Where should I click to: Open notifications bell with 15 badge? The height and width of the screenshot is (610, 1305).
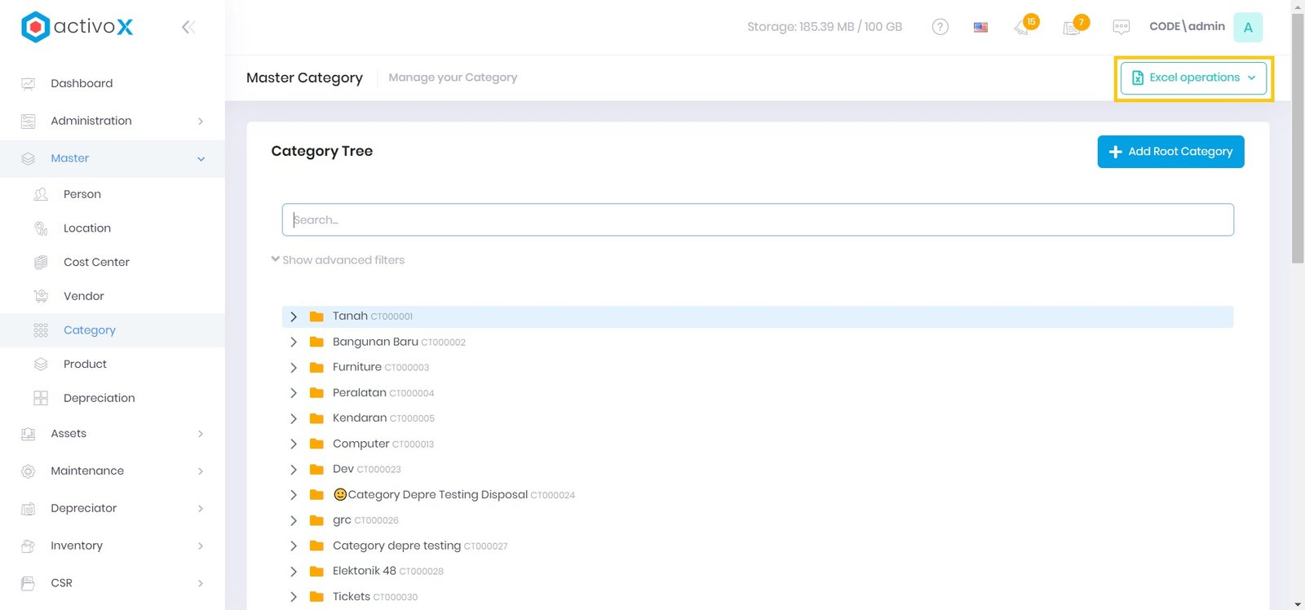click(1022, 27)
